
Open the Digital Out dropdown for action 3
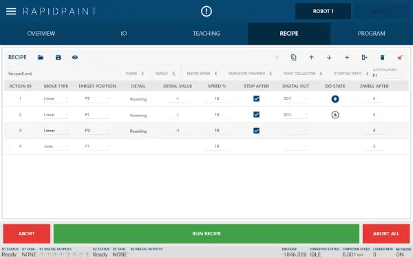295,131
